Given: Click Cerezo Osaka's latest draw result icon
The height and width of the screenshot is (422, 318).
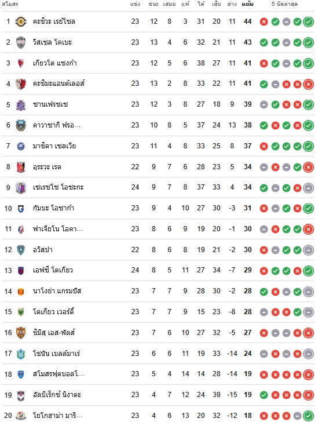Looking at the screenshot, I should 308,188.
